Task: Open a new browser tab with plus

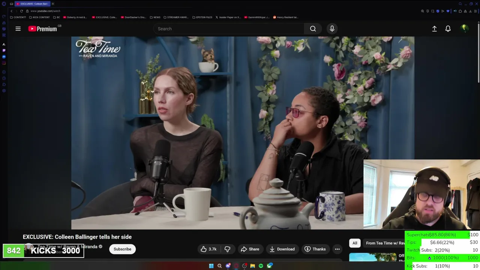Action: click(x=53, y=4)
